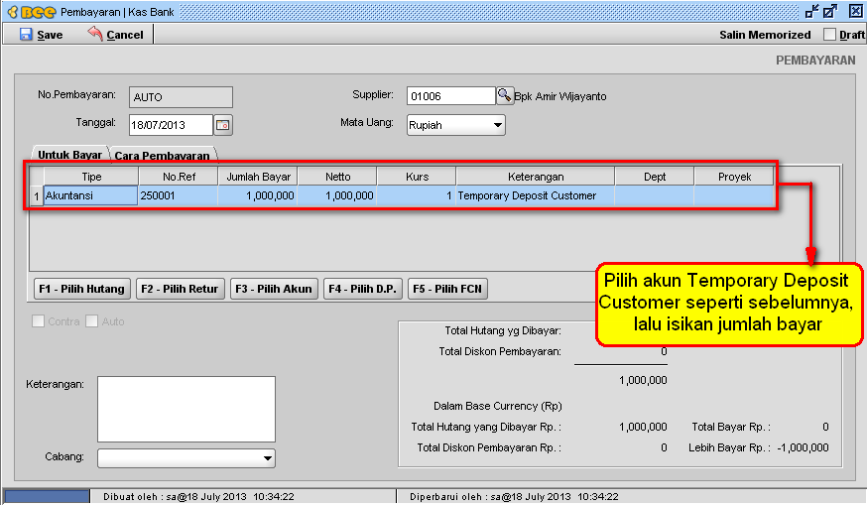Click F4 - Pilih D.P. button

coord(363,289)
